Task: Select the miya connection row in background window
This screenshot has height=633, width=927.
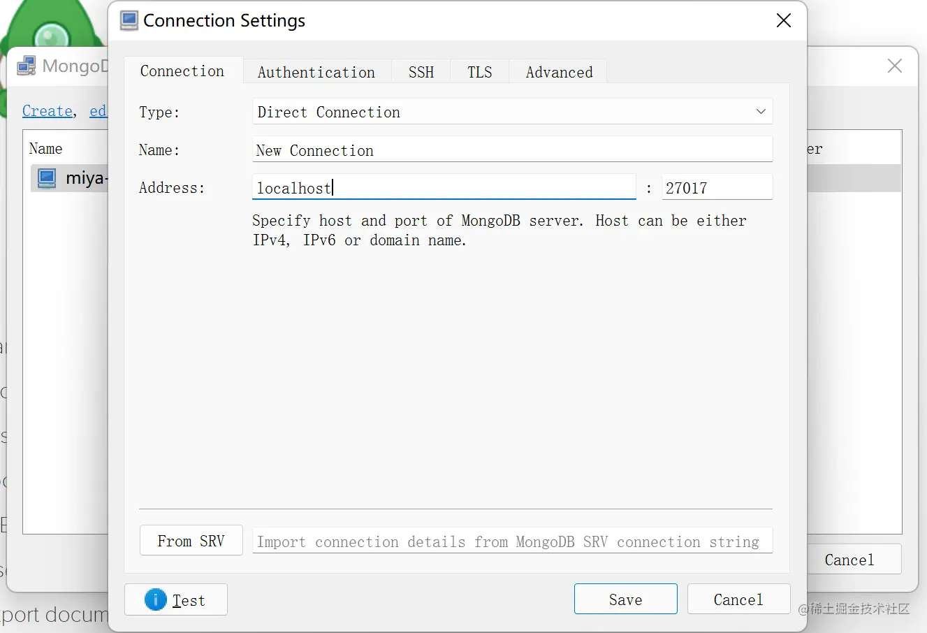Action: pyautogui.click(x=69, y=178)
